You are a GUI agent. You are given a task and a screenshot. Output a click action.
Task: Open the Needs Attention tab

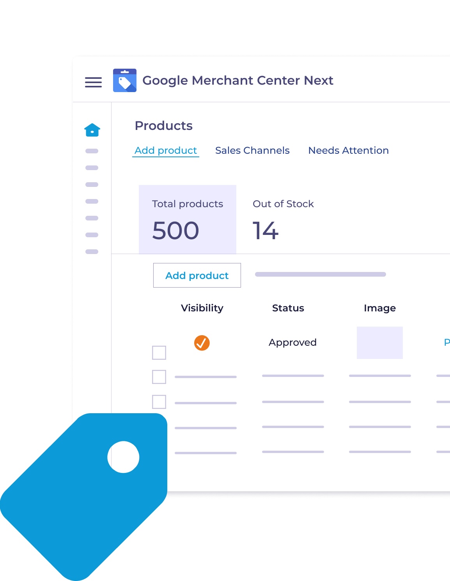pyautogui.click(x=349, y=151)
